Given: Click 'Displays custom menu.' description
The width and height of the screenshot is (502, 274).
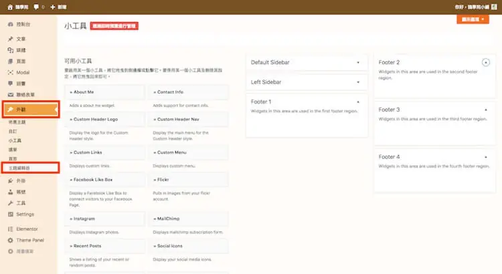Looking at the screenshot, I should [x=174, y=166].
